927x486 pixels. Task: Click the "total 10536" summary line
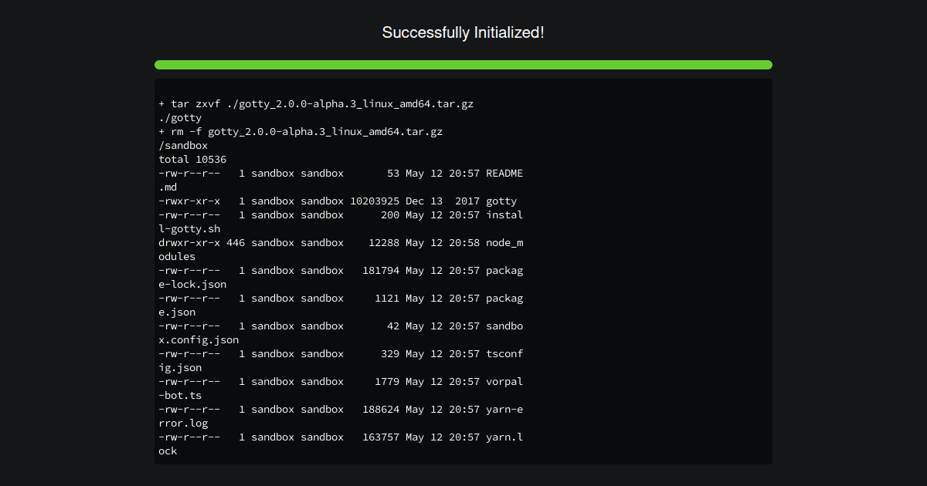point(192,159)
